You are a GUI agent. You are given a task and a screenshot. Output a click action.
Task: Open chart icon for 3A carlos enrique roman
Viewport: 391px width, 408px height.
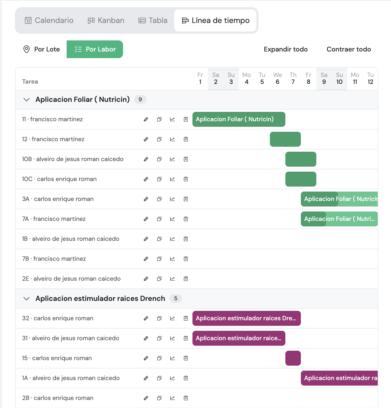(173, 199)
